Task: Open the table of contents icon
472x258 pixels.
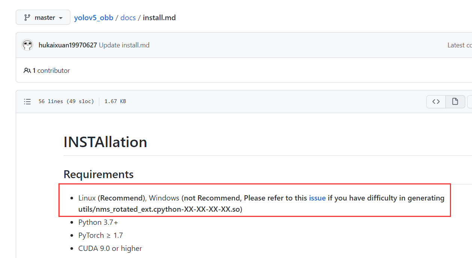Action: coord(27,101)
